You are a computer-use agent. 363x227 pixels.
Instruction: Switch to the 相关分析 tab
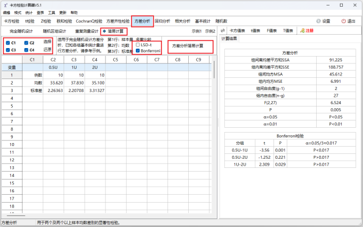(x=183, y=21)
